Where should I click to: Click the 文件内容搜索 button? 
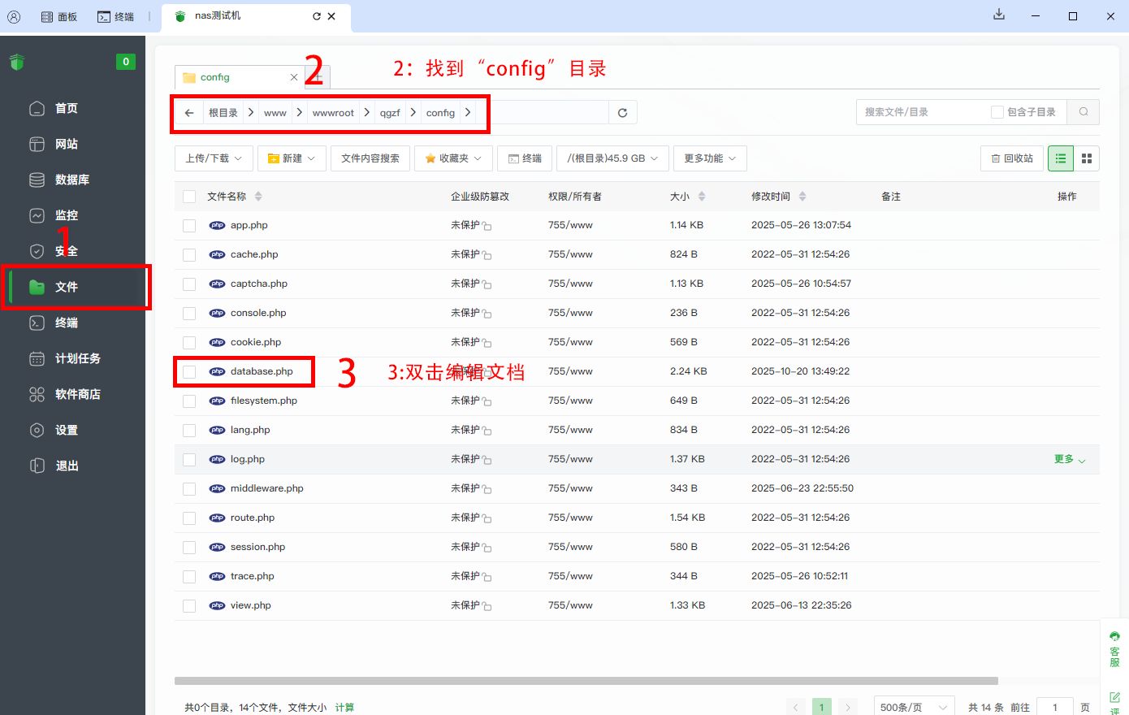370,158
